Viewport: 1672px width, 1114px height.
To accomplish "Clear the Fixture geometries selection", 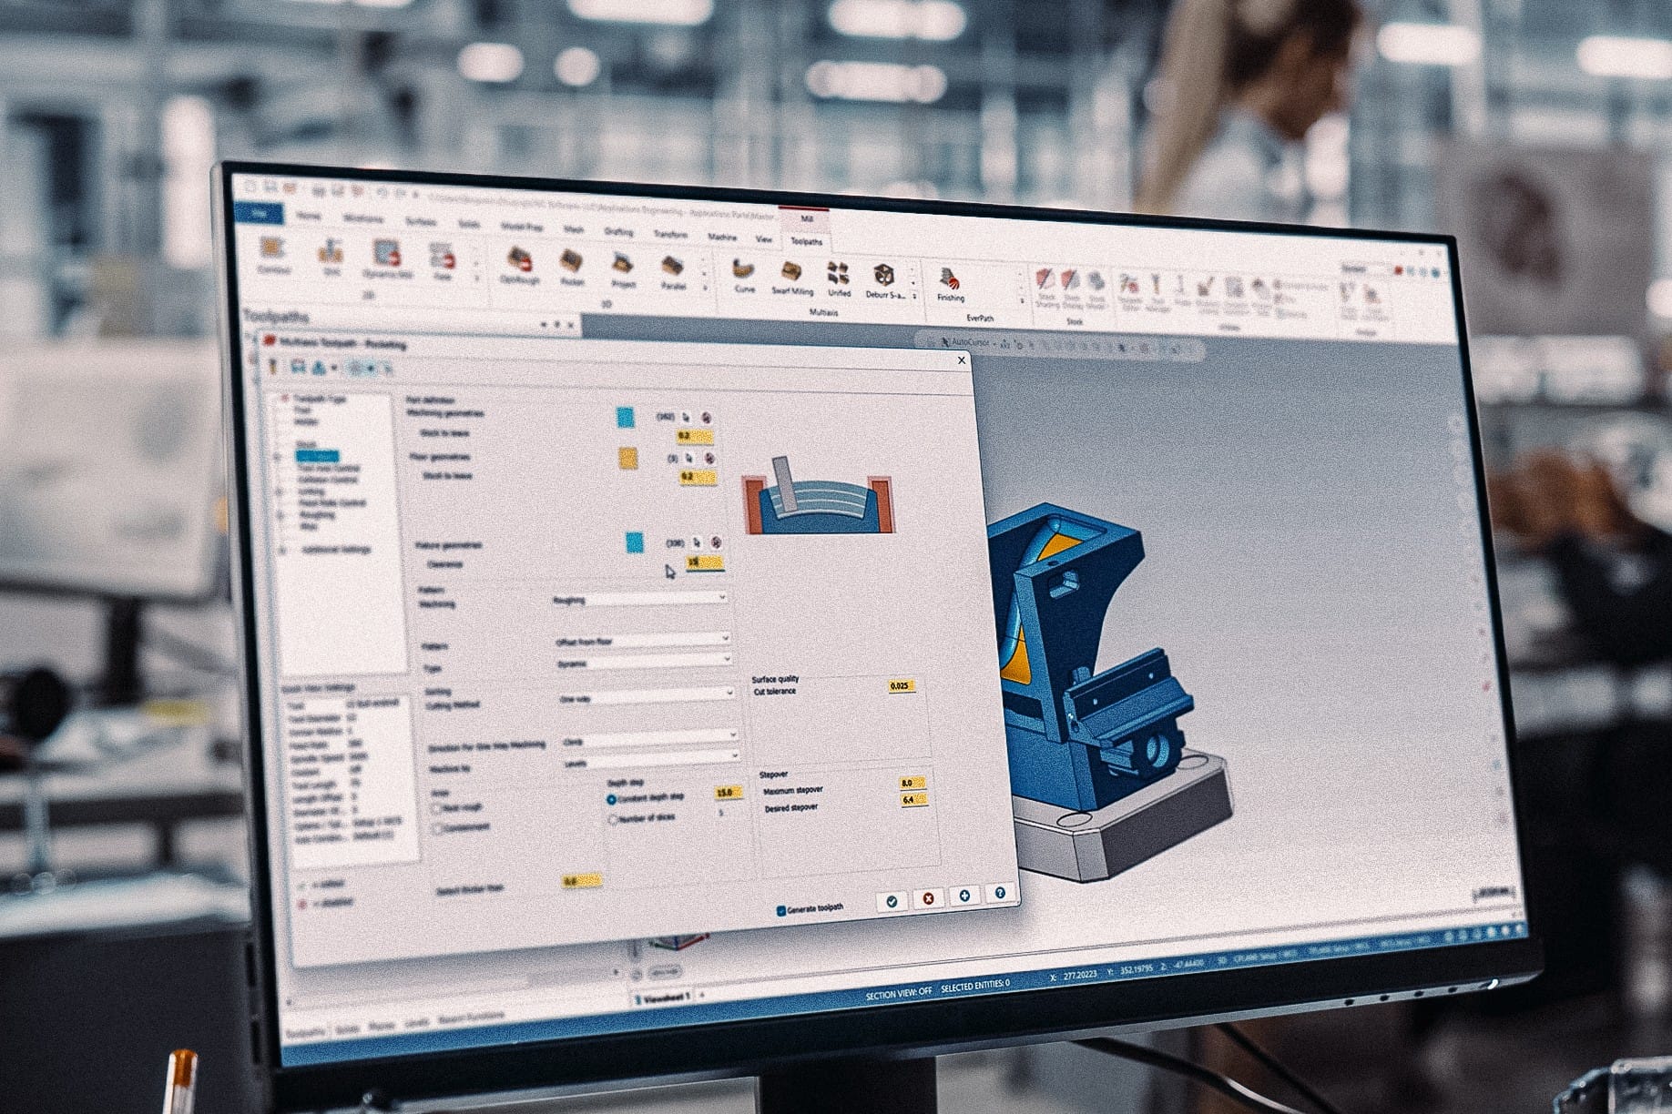I will click(717, 543).
